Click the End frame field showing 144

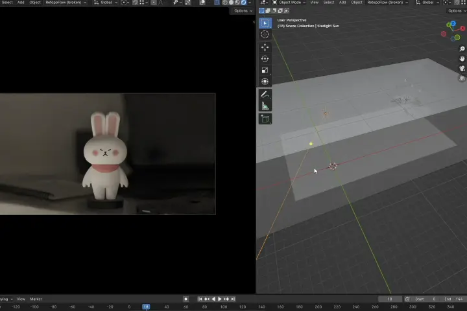pos(454,299)
